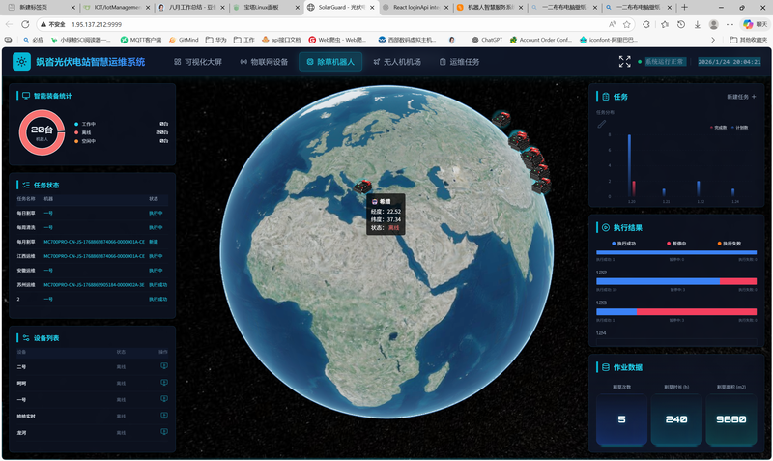Open the action icon for device 一号
Screen dimensions: 773x461
click(x=164, y=399)
